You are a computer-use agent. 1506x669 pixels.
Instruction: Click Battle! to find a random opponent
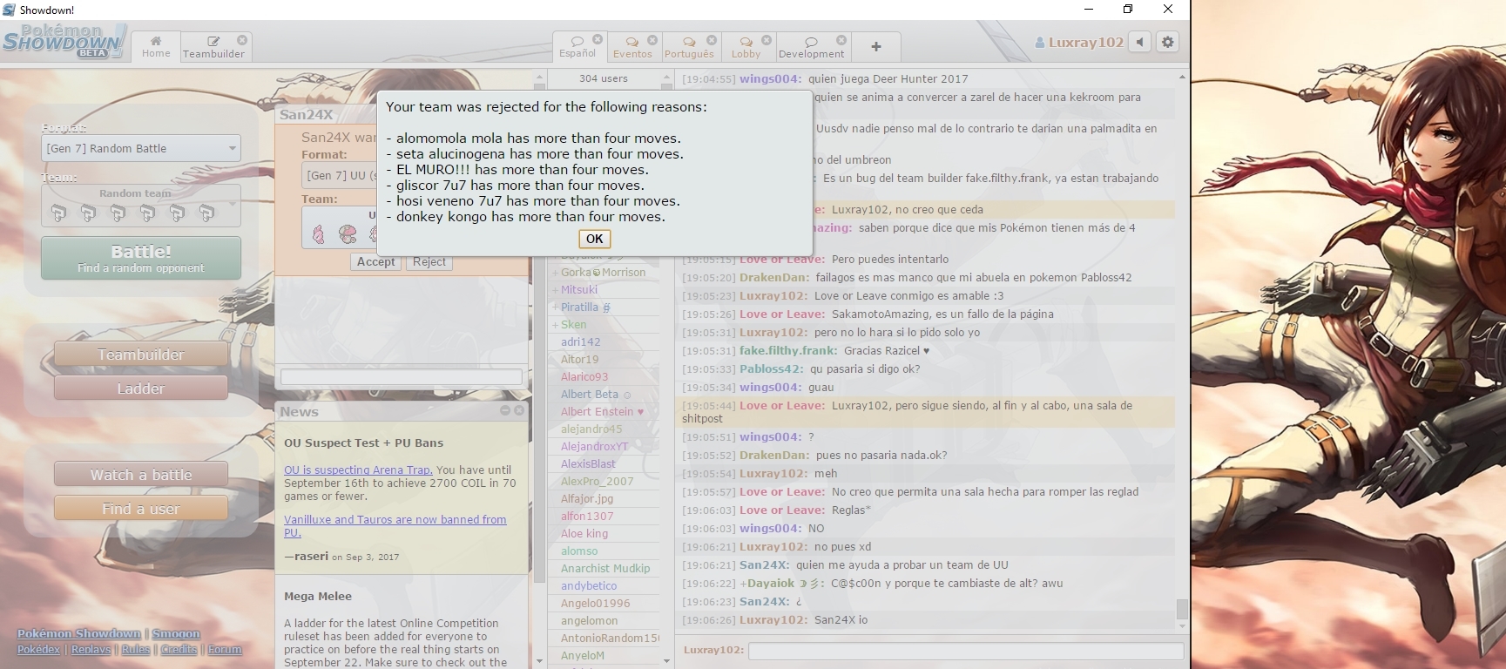pos(141,258)
